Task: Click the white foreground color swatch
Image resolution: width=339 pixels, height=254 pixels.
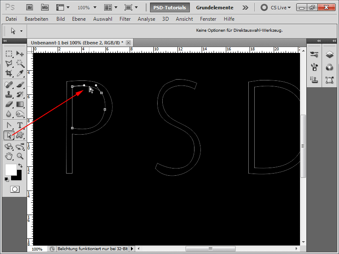Action: tap(10, 169)
